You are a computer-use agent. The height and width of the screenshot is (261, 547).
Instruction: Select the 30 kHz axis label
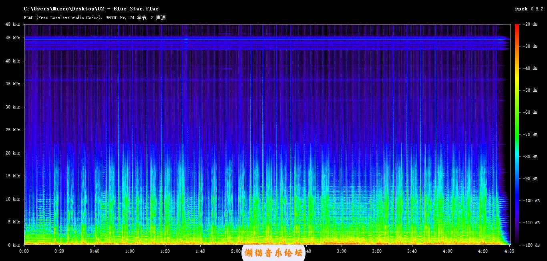coord(13,107)
